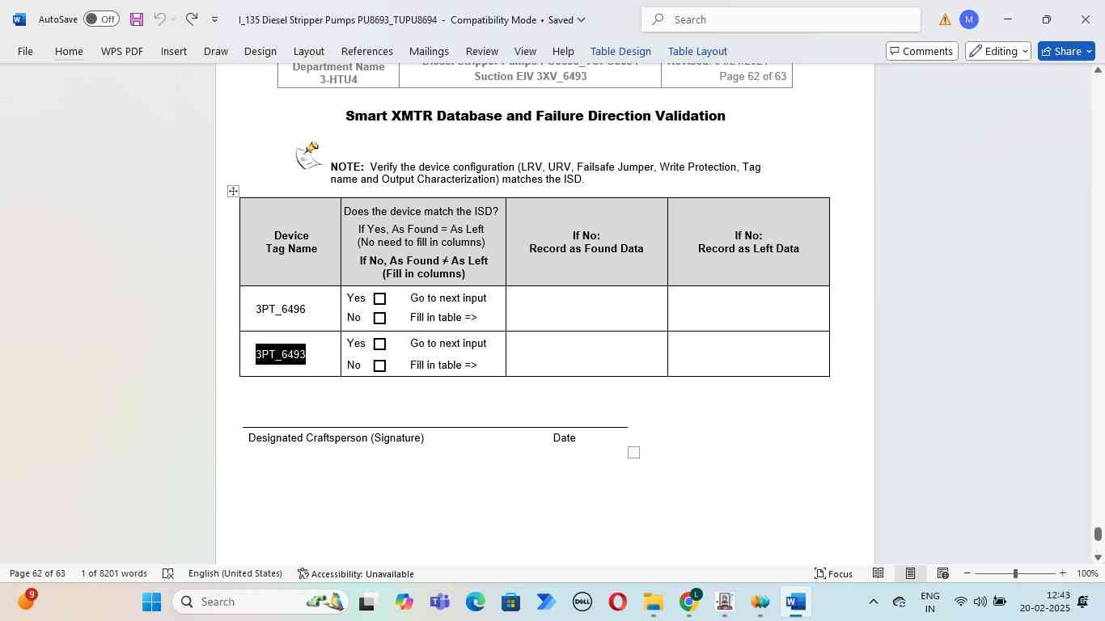The image size is (1105, 621).
Task: Click the highlighted 3PT_6493 tag text
Action: [281, 354]
